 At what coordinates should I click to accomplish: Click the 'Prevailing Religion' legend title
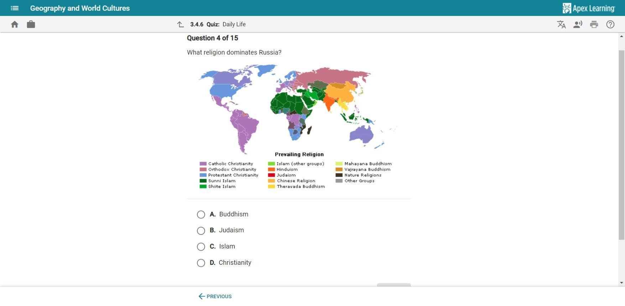tap(299, 154)
